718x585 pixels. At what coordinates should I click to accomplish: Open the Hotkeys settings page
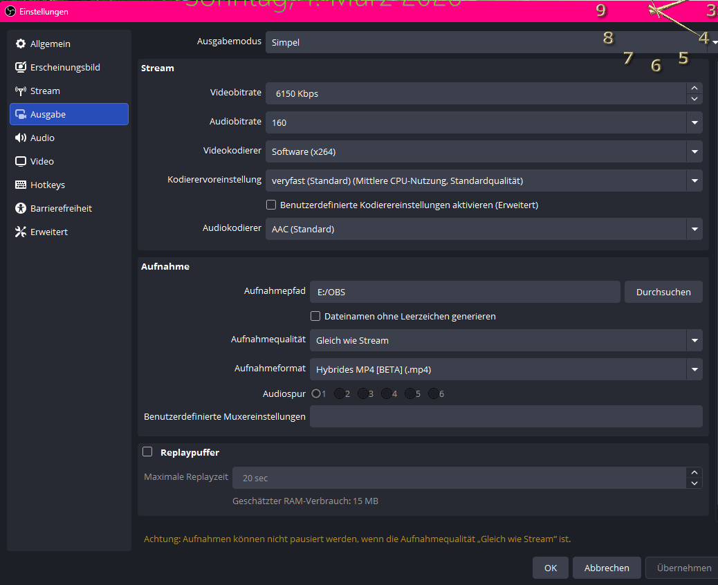69,185
